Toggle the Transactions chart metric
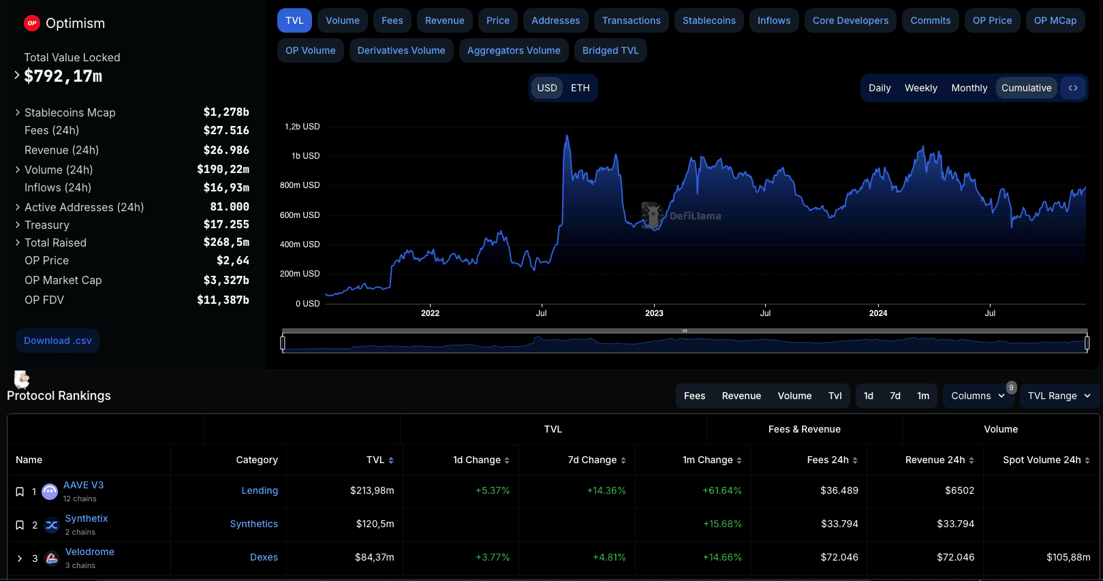This screenshot has height=581, width=1103. (x=632, y=20)
